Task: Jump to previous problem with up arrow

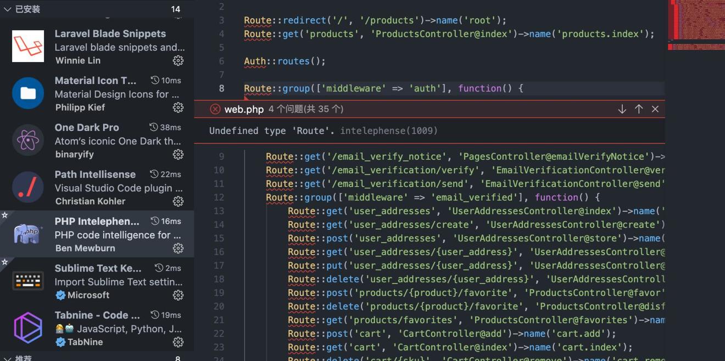Action: click(x=638, y=109)
